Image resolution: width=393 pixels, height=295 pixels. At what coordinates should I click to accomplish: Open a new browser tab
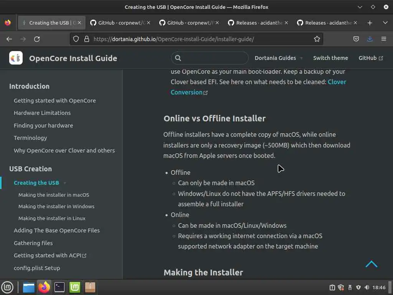click(370, 23)
